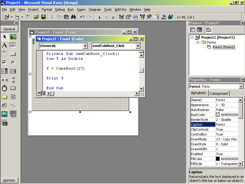Start the program with Run arrow
This screenshot has width=245, height=184.
[100, 17]
